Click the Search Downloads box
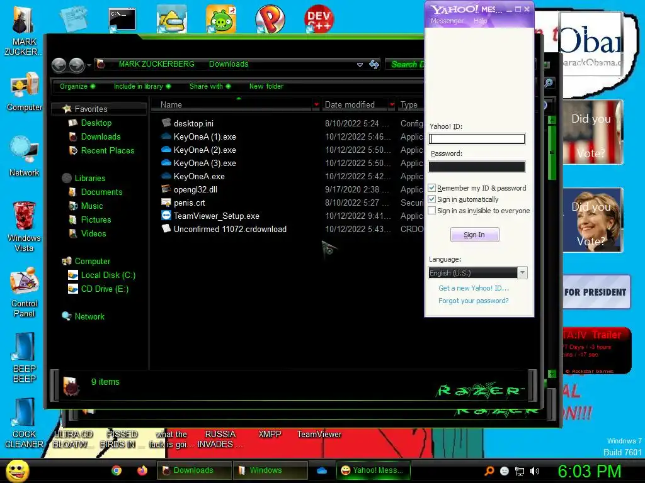 (x=405, y=65)
